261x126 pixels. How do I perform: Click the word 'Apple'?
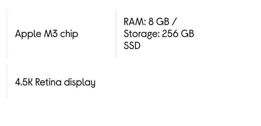click(28, 34)
